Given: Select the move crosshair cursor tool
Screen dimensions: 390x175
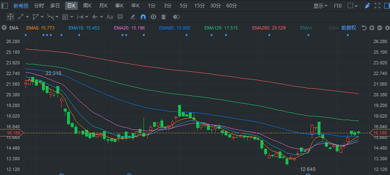Looking at the screenshot, I should (x=10, y=17).
